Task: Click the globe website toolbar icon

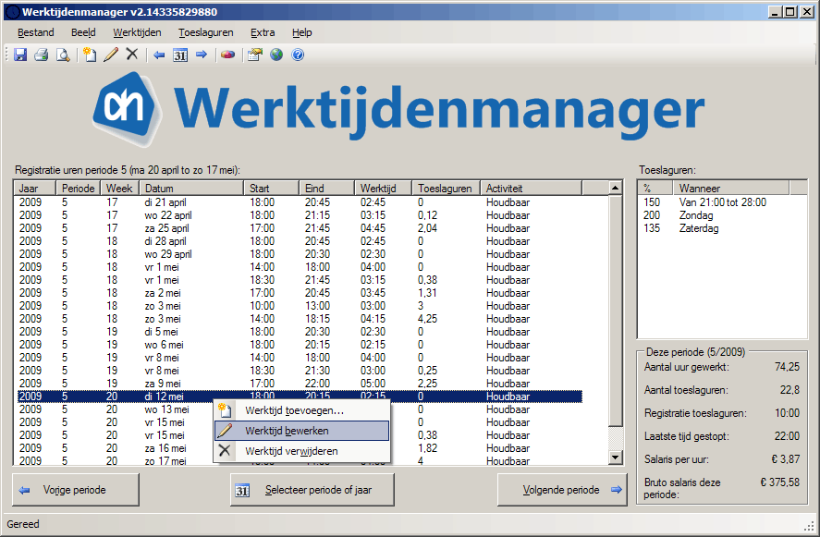Action: click(x=276, y=55)
